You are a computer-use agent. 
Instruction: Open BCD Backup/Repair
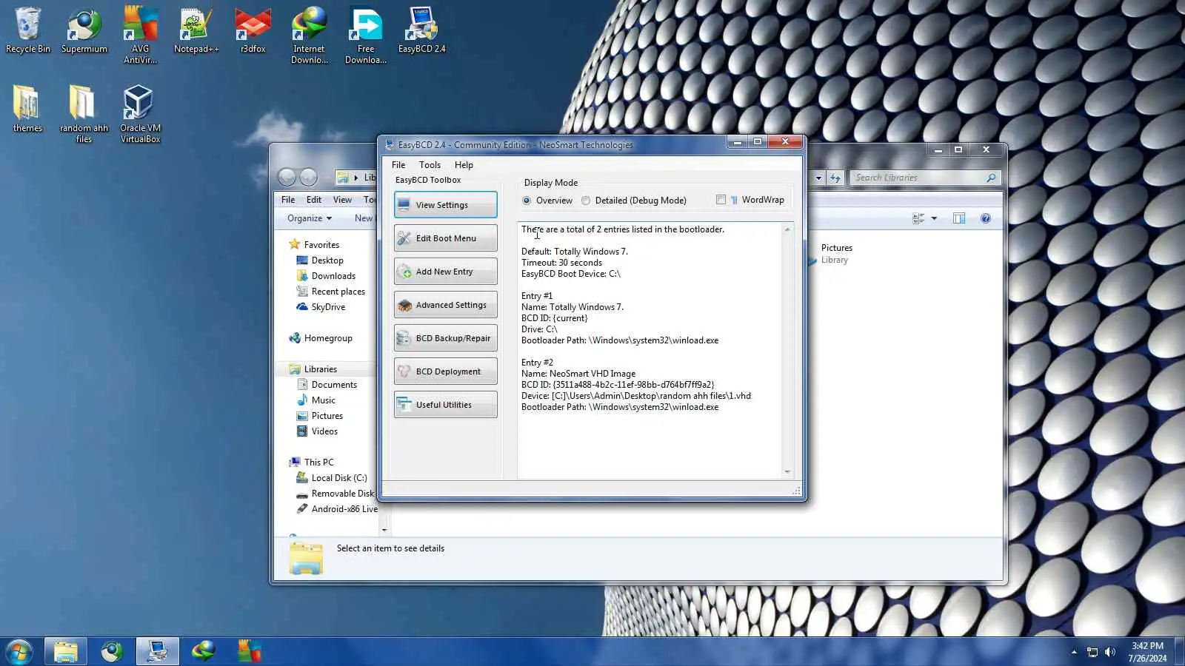446,338
